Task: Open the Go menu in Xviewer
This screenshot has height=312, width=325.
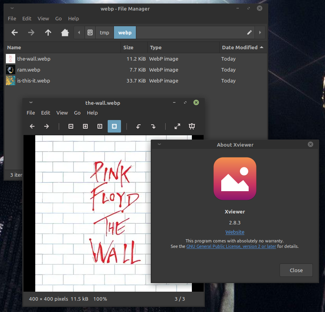Action: 77,113
